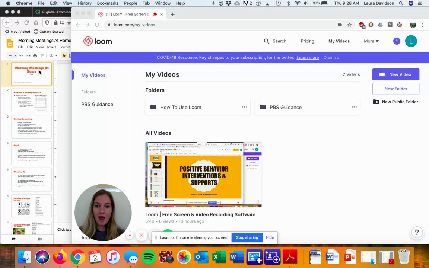Open Loom search
429x268 pixels.
pos(275,41)
